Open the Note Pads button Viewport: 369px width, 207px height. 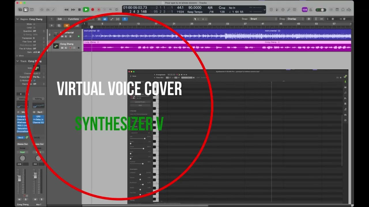point(338,10)
